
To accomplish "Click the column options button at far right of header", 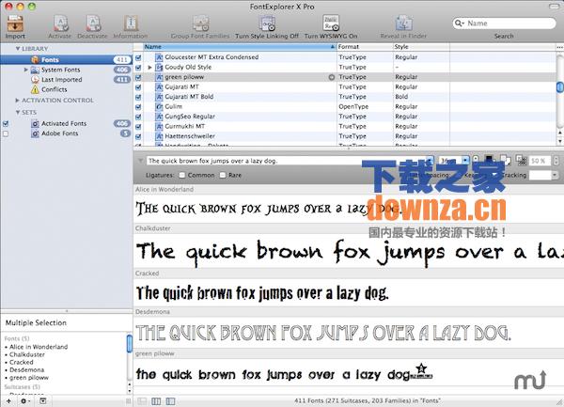I will pos(559,47).
